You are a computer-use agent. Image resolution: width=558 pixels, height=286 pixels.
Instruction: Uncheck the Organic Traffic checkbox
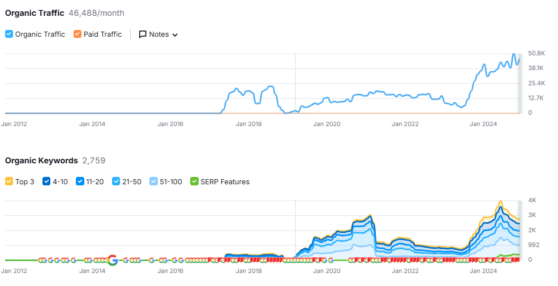pyautogui.click(x=9, y=34)
